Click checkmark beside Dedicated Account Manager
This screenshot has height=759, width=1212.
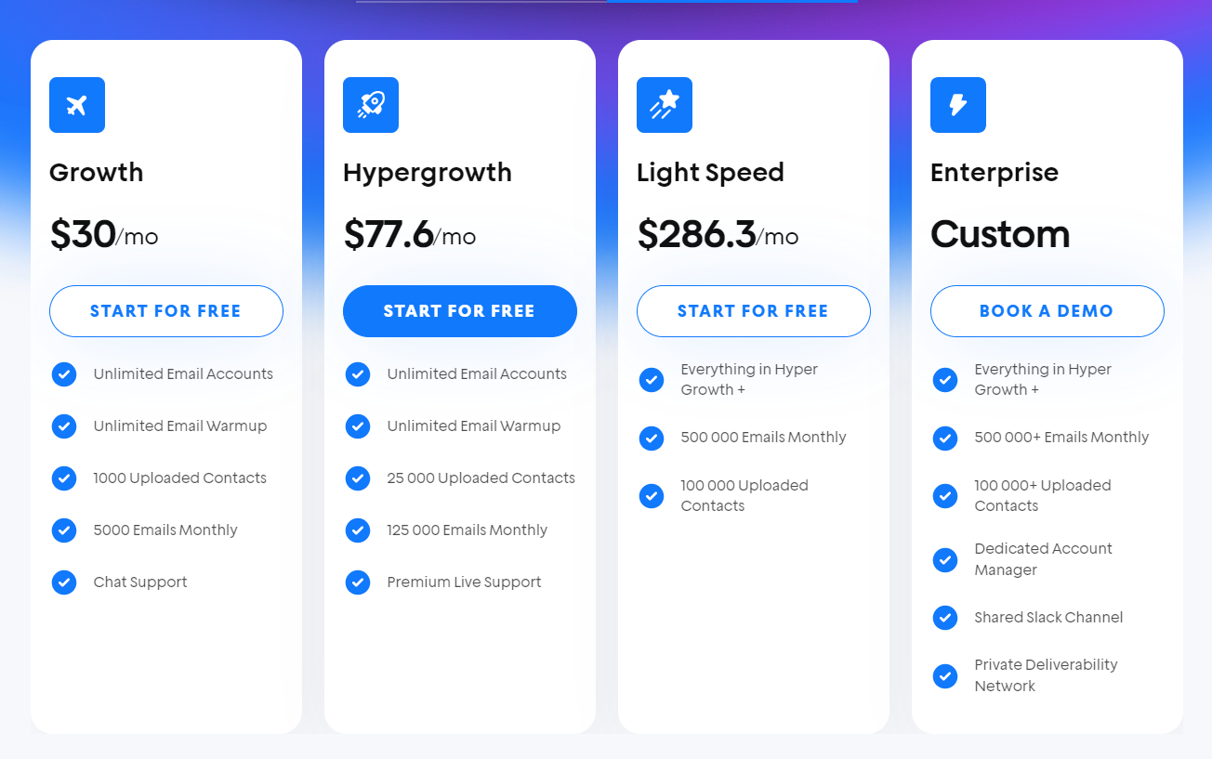point(945,559)
